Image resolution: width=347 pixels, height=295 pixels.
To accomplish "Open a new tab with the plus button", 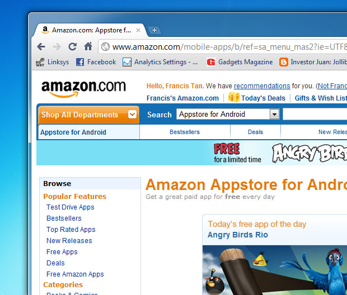I will [154, 30].
